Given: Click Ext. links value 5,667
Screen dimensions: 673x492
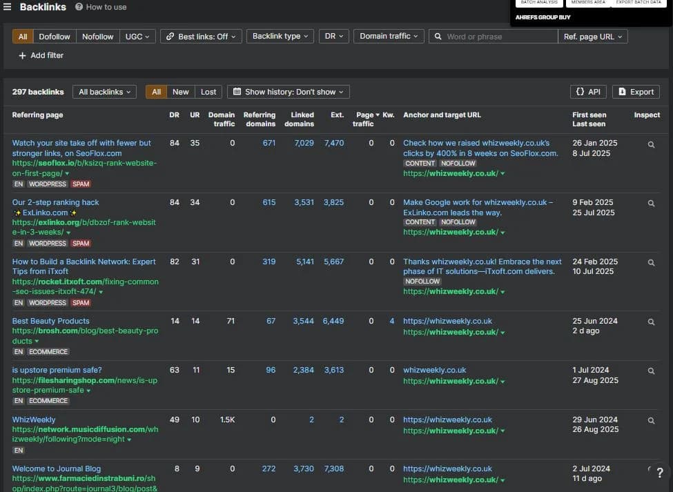Looking at the screenshot, I should [334, 262].
